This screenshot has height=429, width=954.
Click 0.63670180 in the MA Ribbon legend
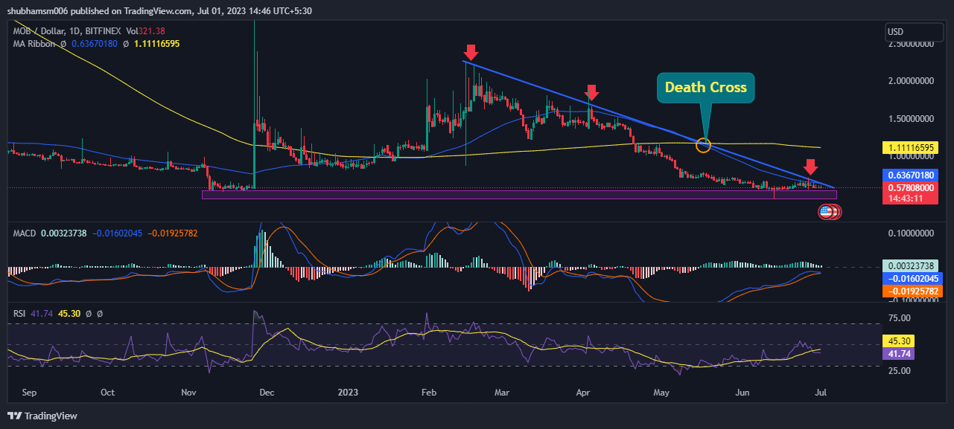(x=94, y=44)
